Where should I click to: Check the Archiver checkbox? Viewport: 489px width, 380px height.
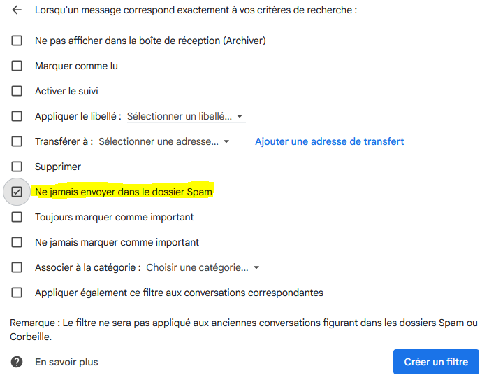pyautogui.click(x=17, y=41)
